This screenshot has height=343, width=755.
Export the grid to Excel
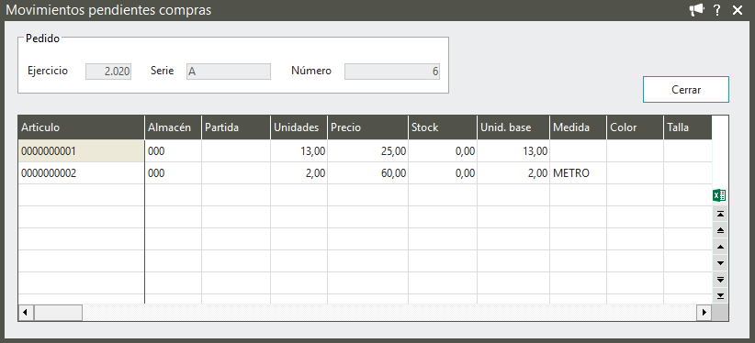719,195
